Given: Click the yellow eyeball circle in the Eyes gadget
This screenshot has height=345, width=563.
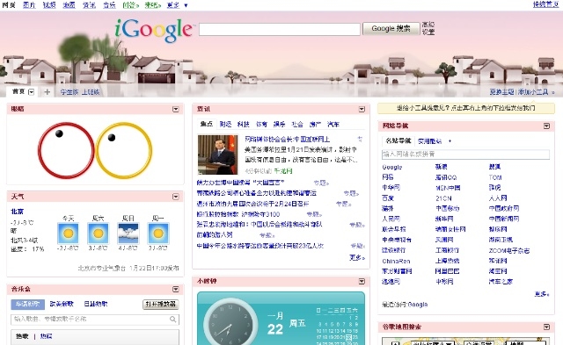Looking at the screenshot, I should click(x=124, y=150).
